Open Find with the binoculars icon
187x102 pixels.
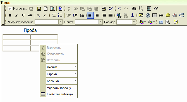[x=134, y=9]
